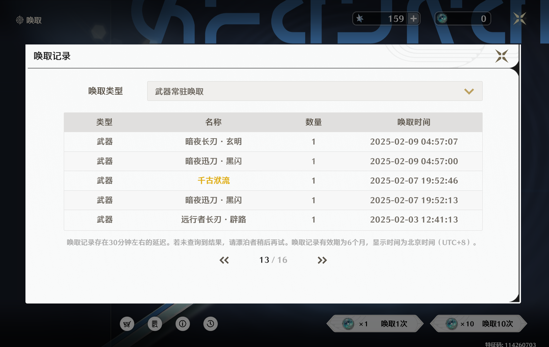Click the 数量 column header
This screenshot has width=549, height=347.
[x=313, y=122]
